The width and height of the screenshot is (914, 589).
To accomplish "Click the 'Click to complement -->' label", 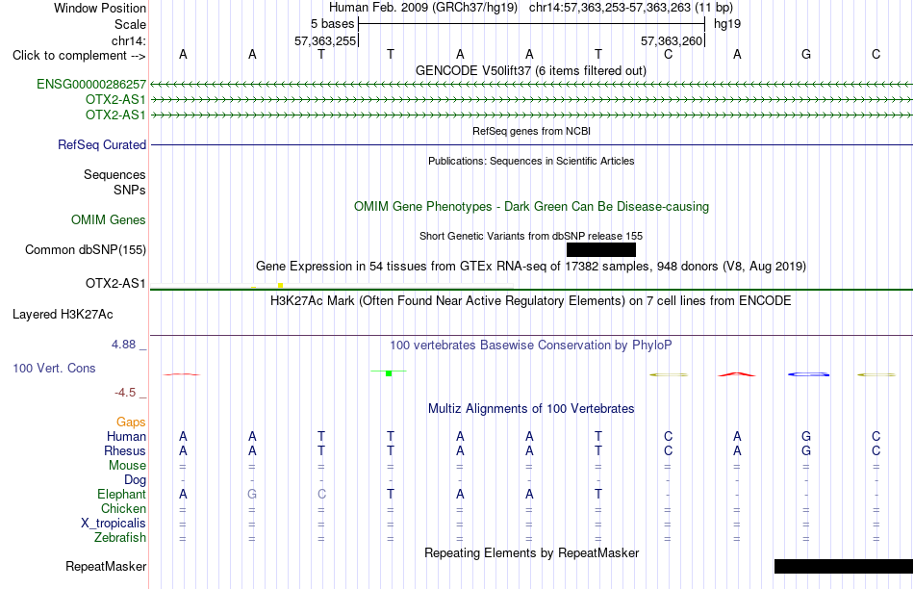I will 79,56.
